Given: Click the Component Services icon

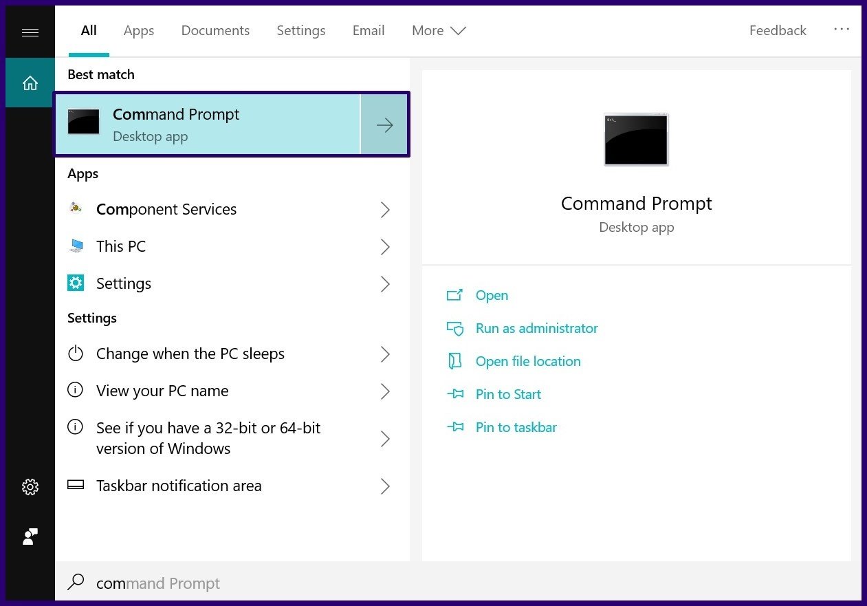Looking at the screenshot, I should point(76,208).
